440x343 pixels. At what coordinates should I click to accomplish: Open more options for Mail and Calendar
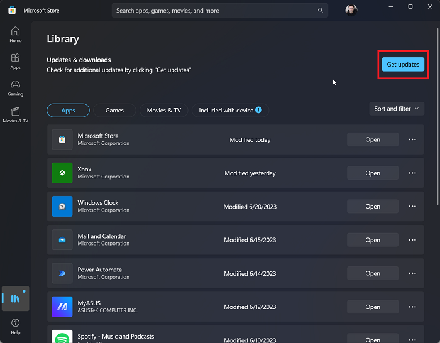[412, 240]
